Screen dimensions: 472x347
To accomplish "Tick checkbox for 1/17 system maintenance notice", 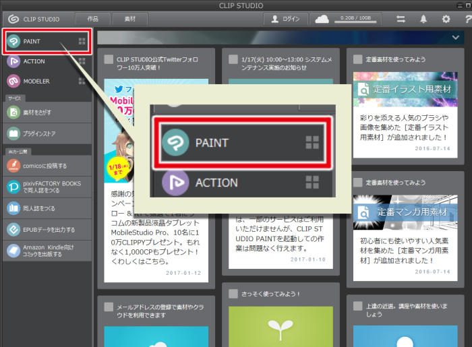I will (233, 59).
